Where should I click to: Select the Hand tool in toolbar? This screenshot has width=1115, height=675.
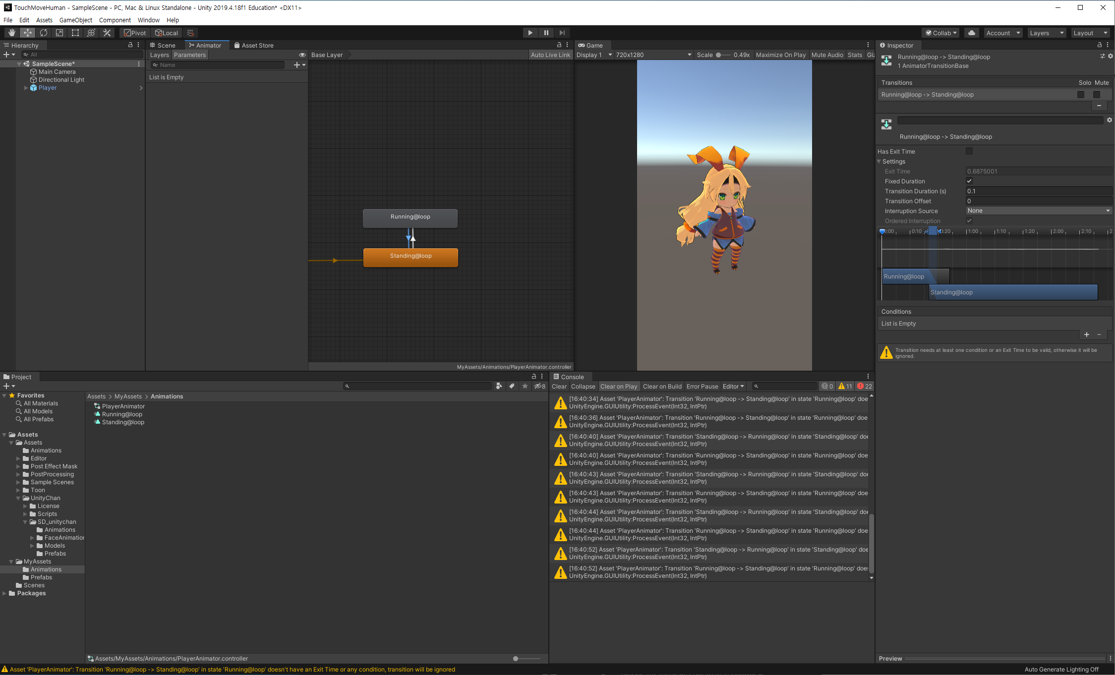coord(12,33)
